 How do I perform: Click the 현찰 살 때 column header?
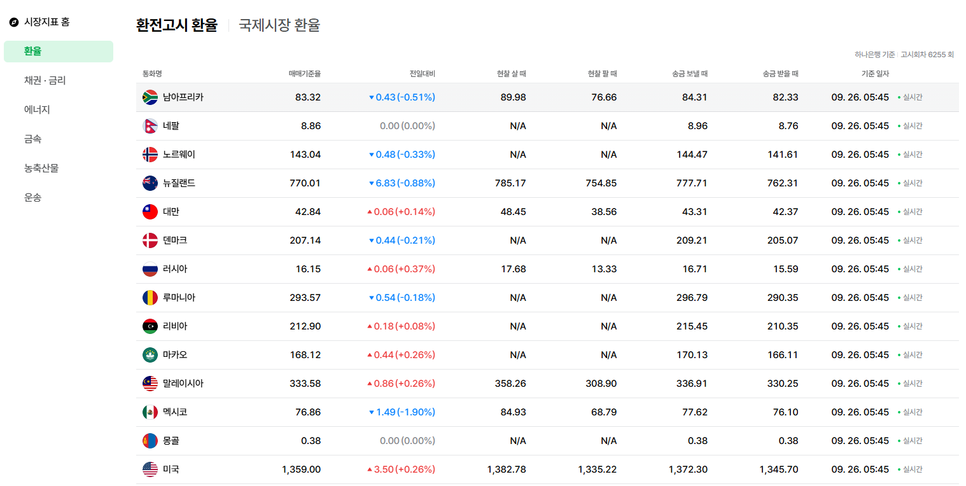point(512,74)
